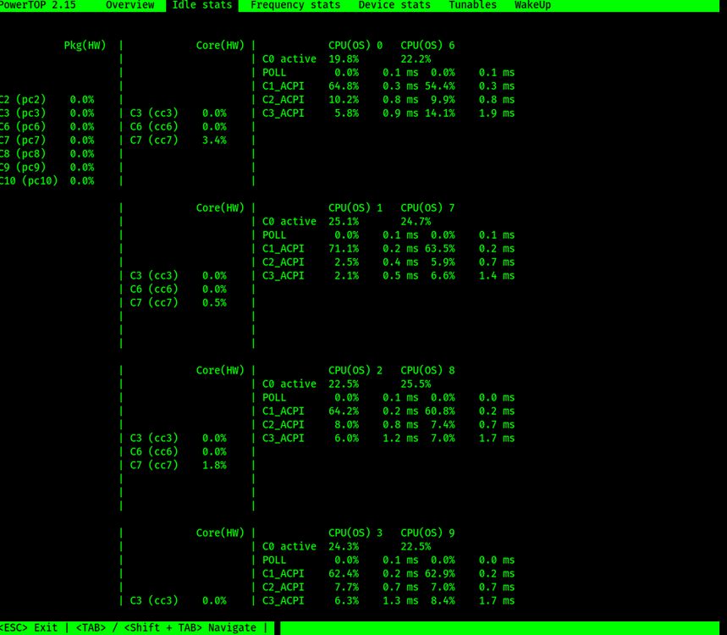Select the Idle stats tab
The image size is (727, 635).
pyautogui.click(x=202, y=5)
